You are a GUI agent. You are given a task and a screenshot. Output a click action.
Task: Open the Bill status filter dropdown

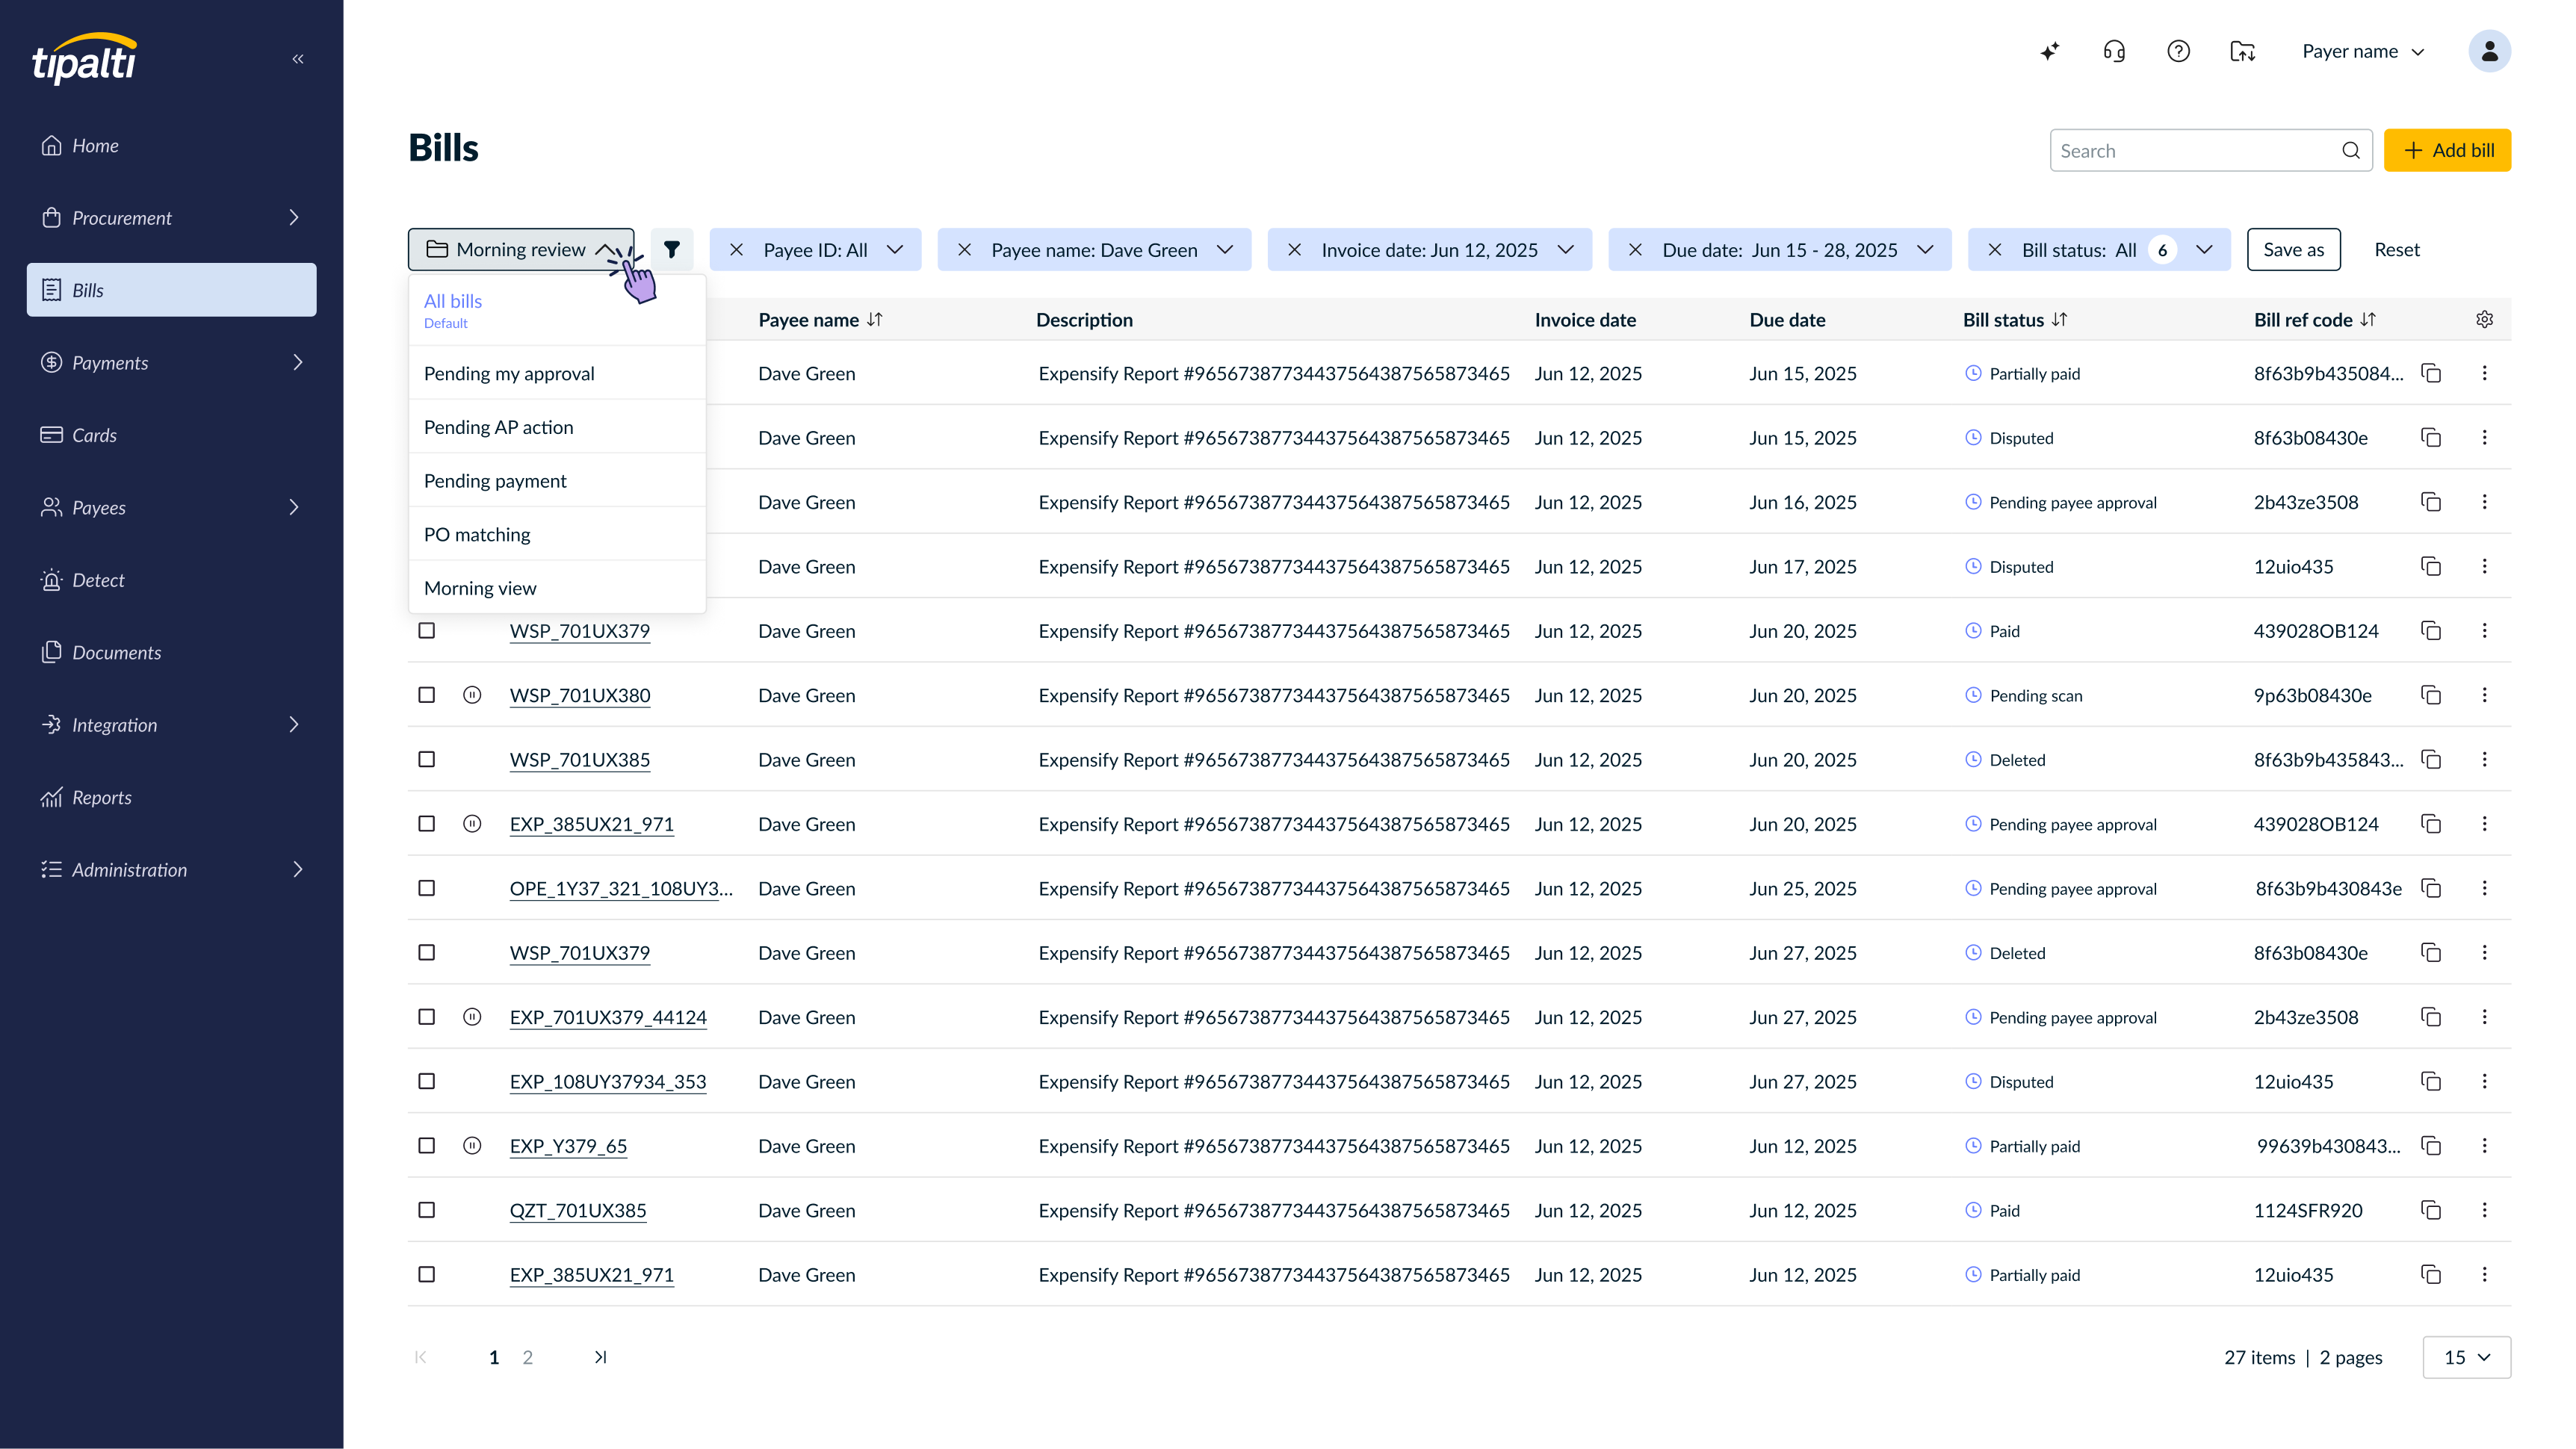(x=2204, y=250)
